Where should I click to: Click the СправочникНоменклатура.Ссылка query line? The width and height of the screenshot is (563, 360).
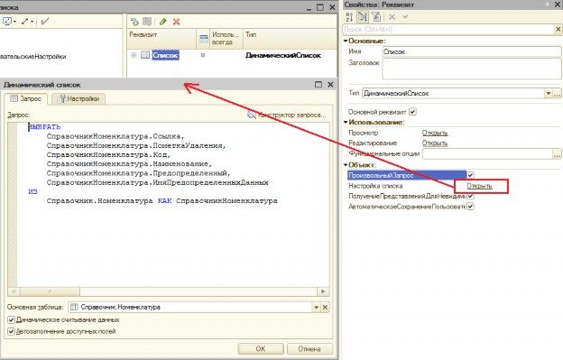click(x=115, y=136)
